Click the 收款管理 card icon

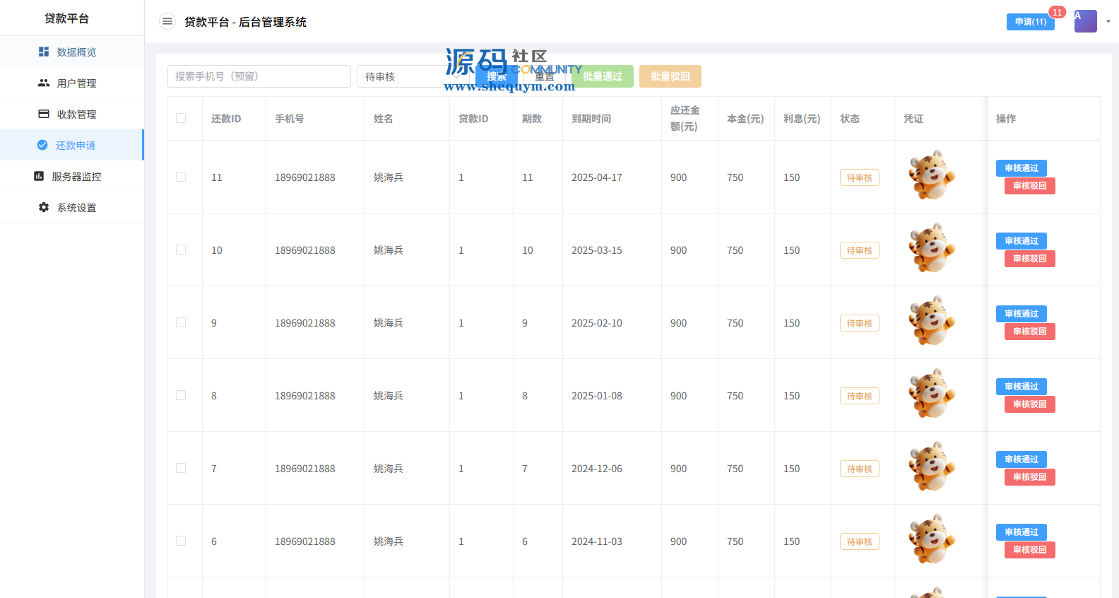[x=44, y=114]
